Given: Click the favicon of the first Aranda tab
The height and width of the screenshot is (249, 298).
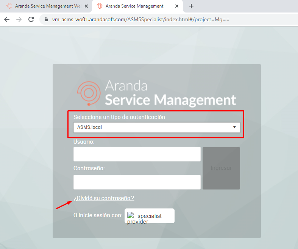Looking at the screenshot, I should coord(9,6).
